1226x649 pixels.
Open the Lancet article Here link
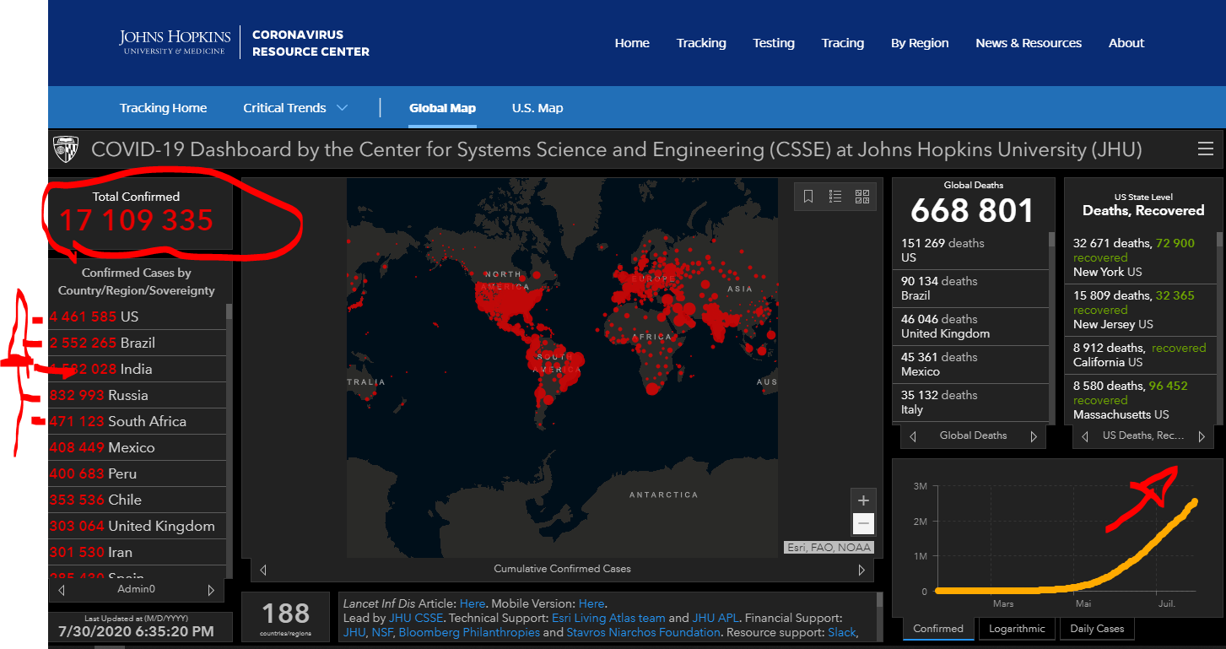(473, 603)
